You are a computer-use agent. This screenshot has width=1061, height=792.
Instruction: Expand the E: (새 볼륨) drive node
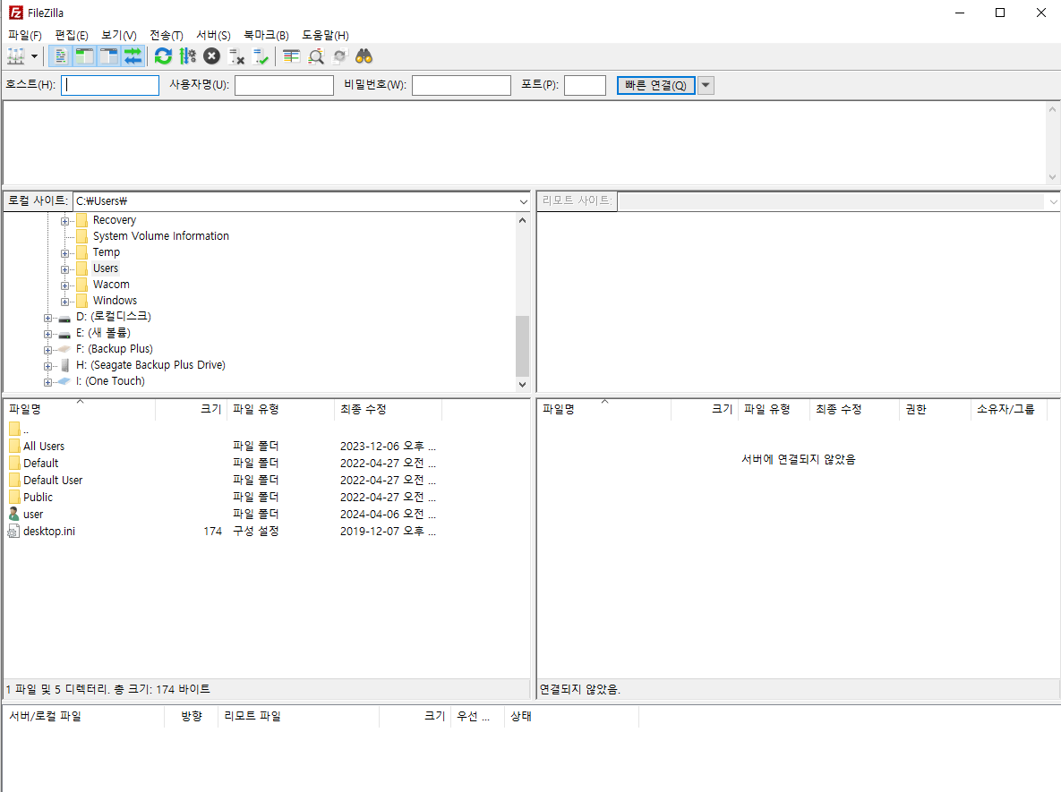tap(47, 334)
